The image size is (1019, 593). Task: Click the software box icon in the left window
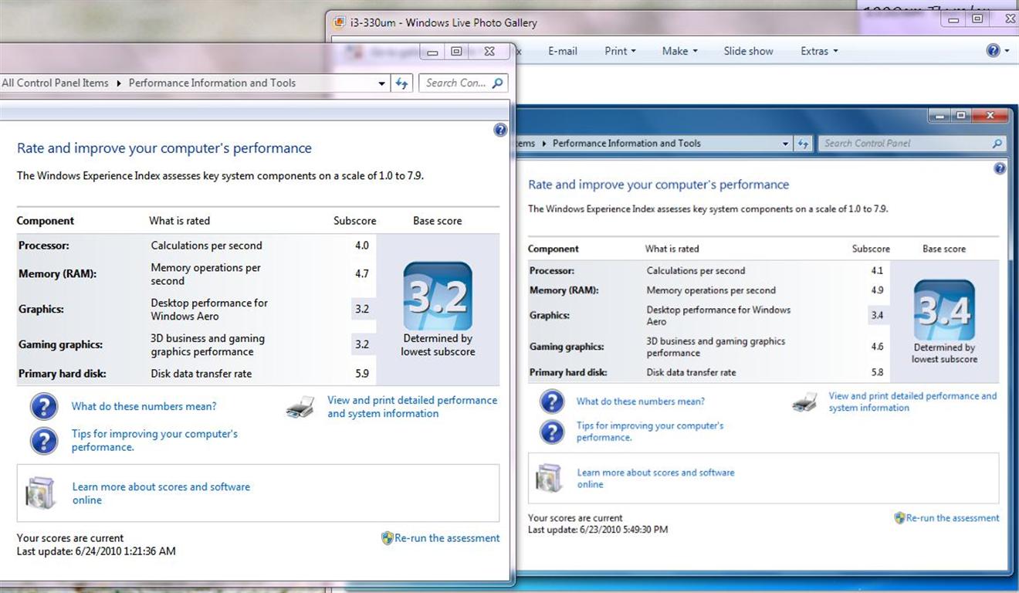click(x=39, y=493)
